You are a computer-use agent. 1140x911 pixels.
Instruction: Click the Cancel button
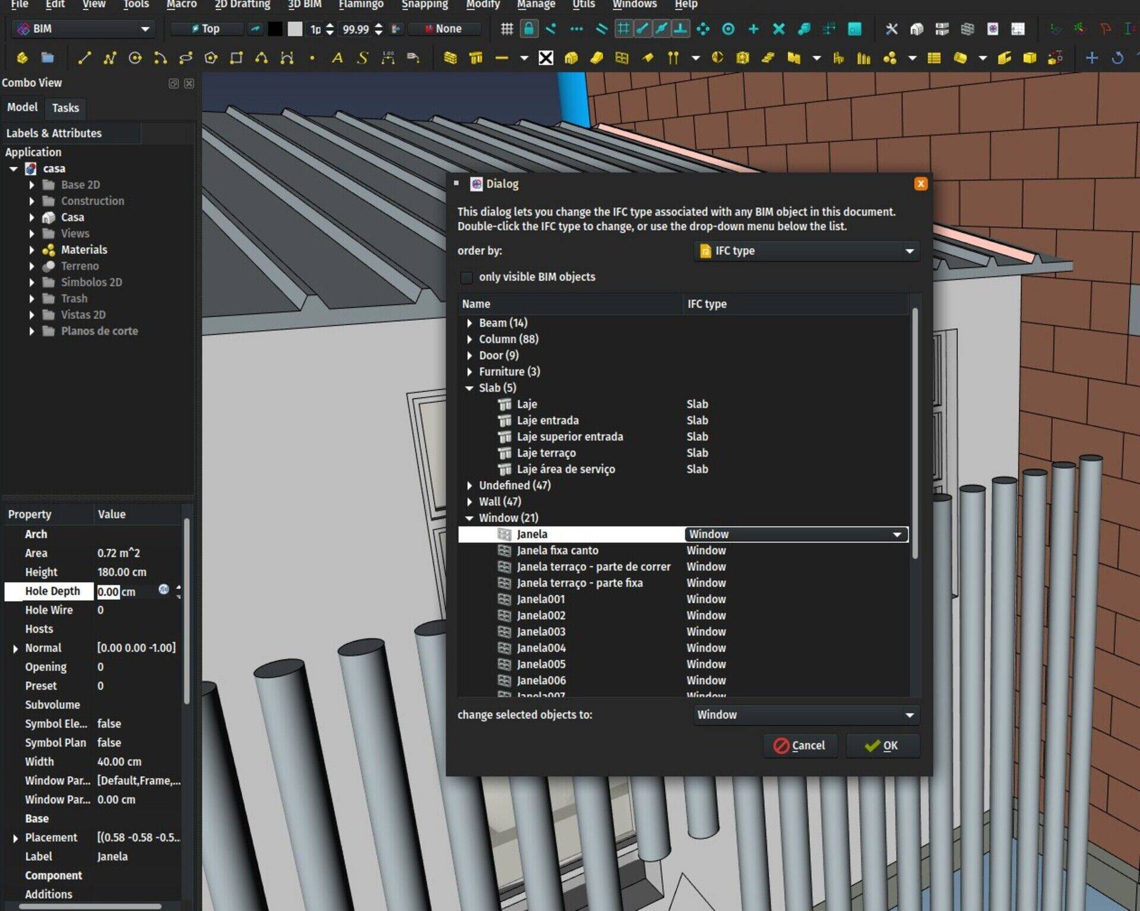click(x=800, y=745)
